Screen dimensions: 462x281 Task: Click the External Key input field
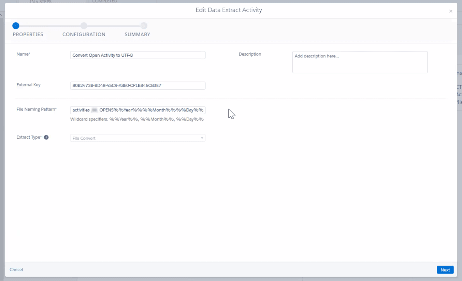point(138,85)
